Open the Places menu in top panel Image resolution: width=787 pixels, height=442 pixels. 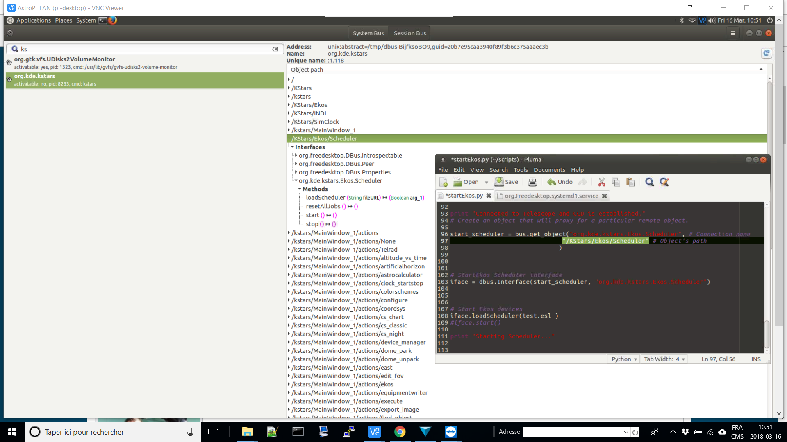coord(64,20)
